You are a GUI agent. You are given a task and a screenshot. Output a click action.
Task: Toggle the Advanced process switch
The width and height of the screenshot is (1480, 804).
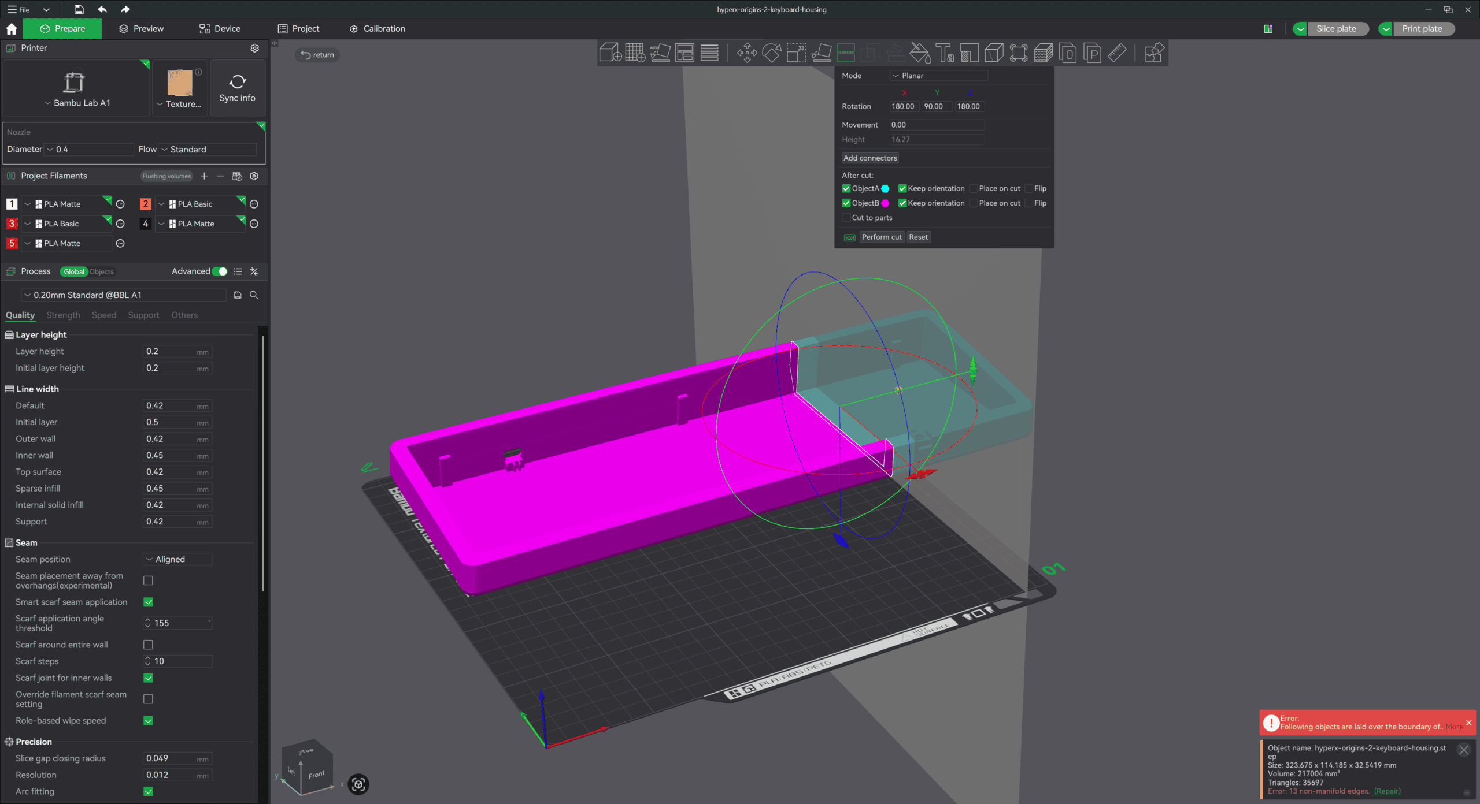(220, 271)
